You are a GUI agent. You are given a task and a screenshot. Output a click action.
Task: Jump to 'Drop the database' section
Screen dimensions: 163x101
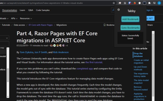coord(138,55)
